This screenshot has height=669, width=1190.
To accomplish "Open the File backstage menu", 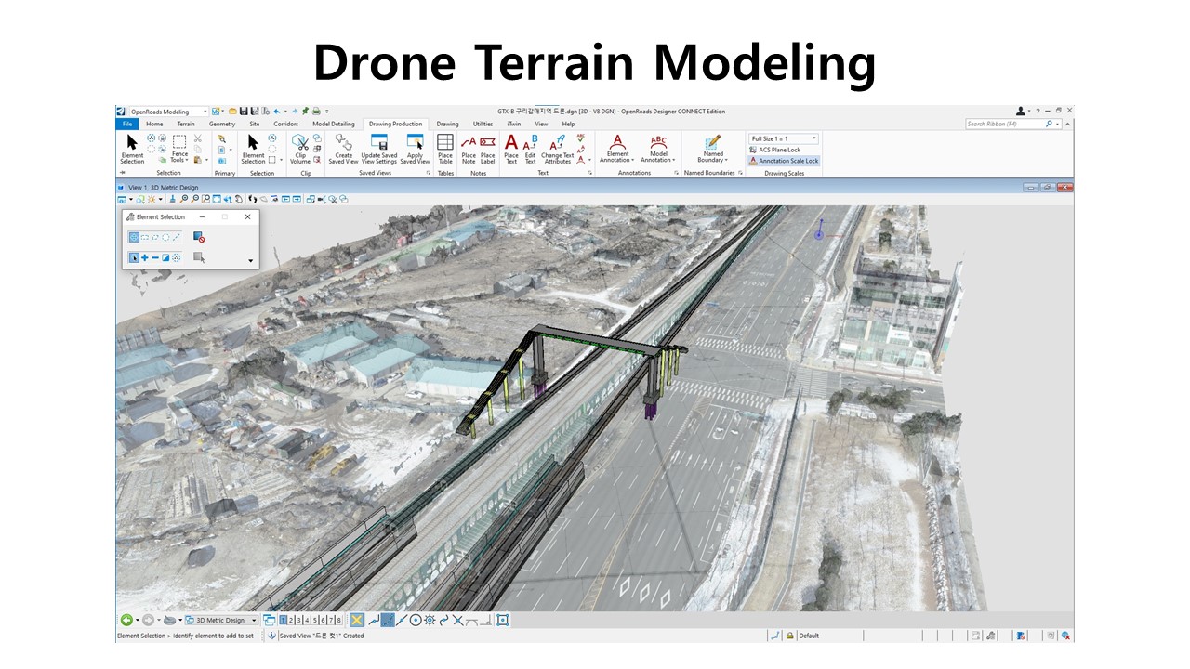I will [x=126, y=124].
